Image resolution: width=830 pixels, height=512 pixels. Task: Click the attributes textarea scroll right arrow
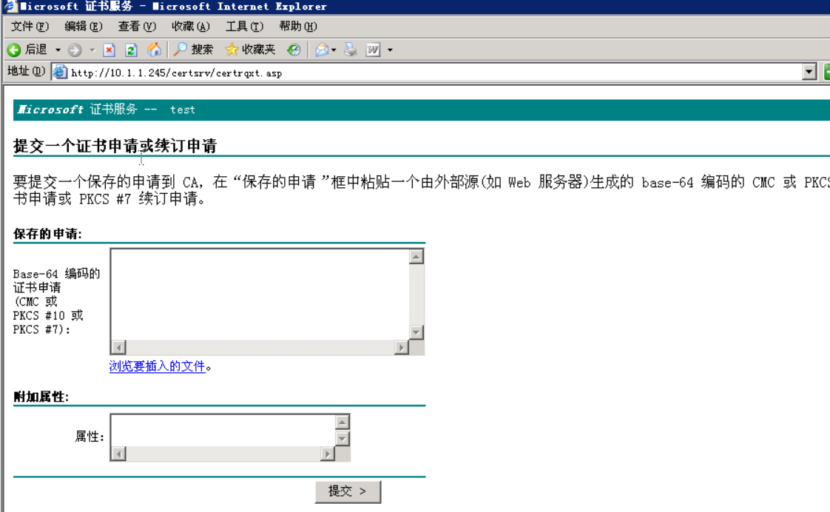pyautogui.click(x=328, y=454)
